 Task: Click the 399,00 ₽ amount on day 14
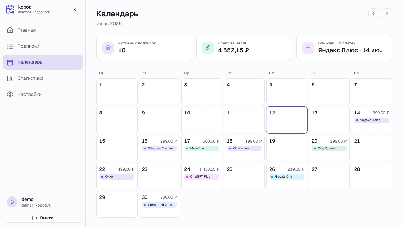(x=381, y=113)
